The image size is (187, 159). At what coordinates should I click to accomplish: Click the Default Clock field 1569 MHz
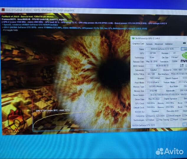point(151,107)
